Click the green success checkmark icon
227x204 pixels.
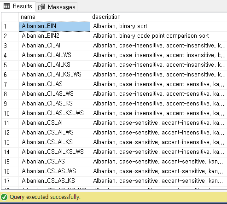[x=4, y=197]
